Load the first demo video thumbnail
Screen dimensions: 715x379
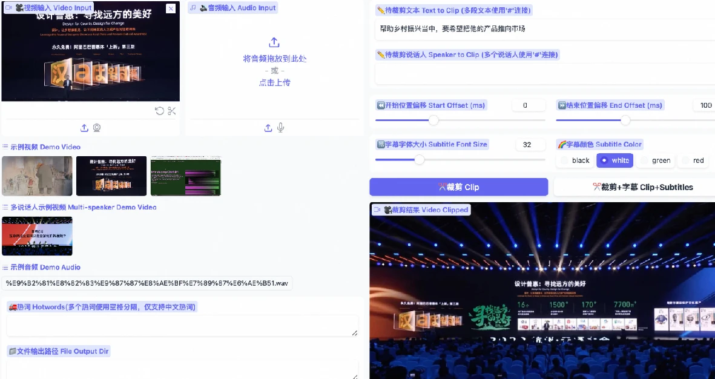click(x=37, y=176)
